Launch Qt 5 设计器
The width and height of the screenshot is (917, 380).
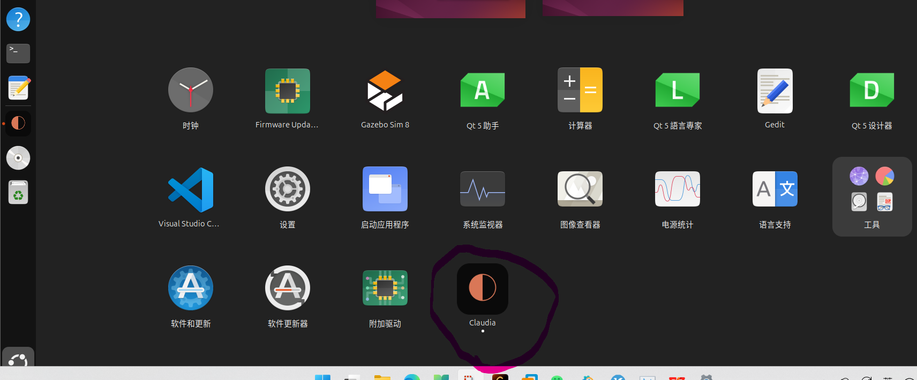(872, 90)
